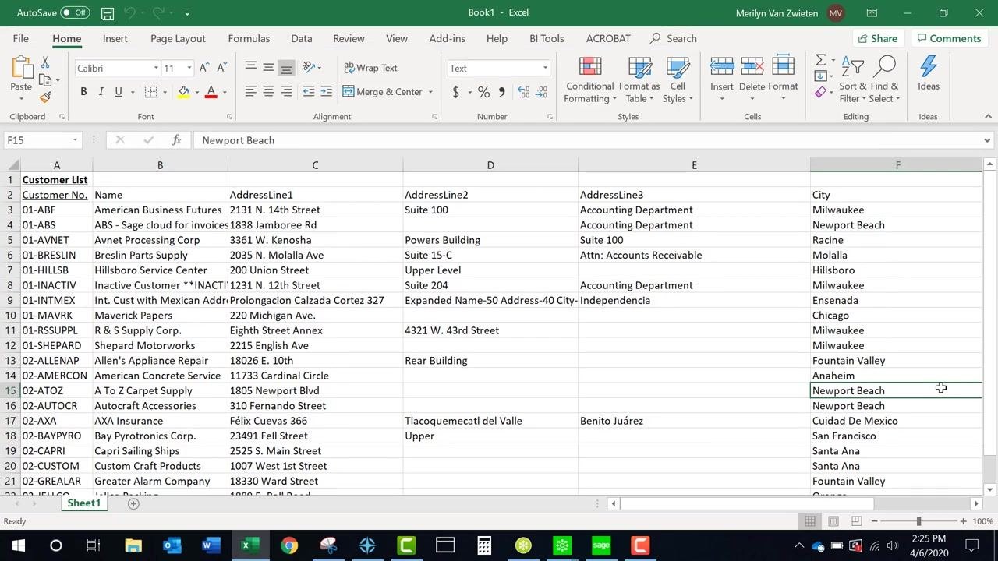This screenshot has width=998, height=561.
Task: Apply percent style formatting
Action: [483, 92]
